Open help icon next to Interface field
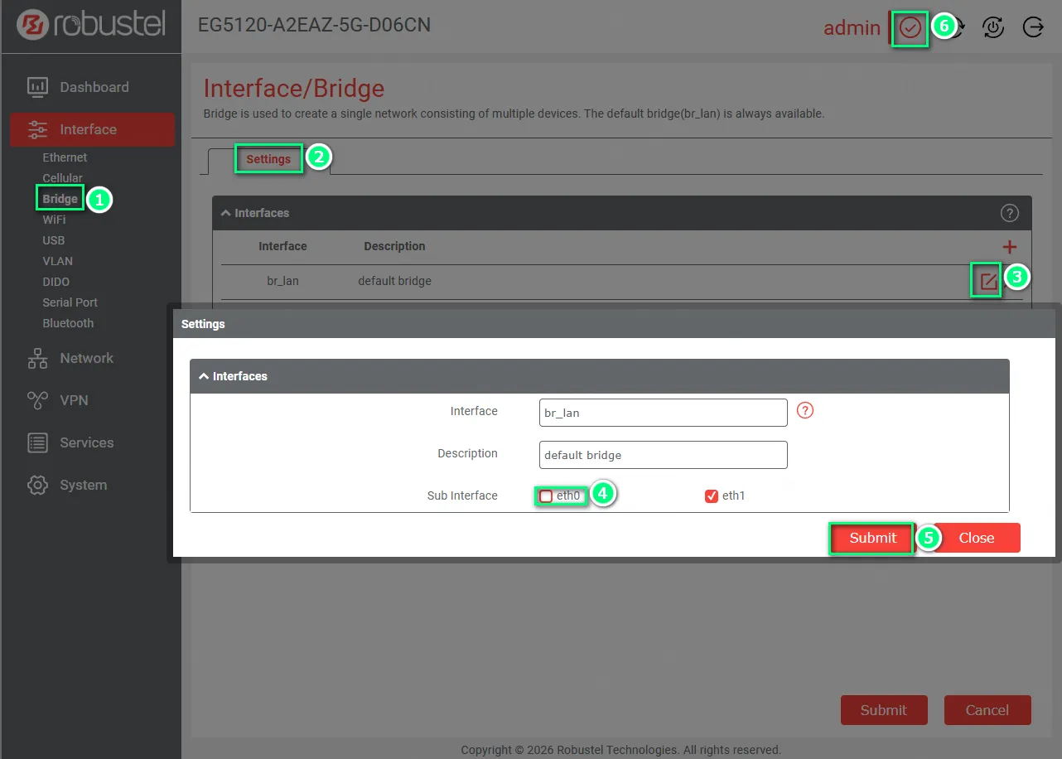 [804, 410]
